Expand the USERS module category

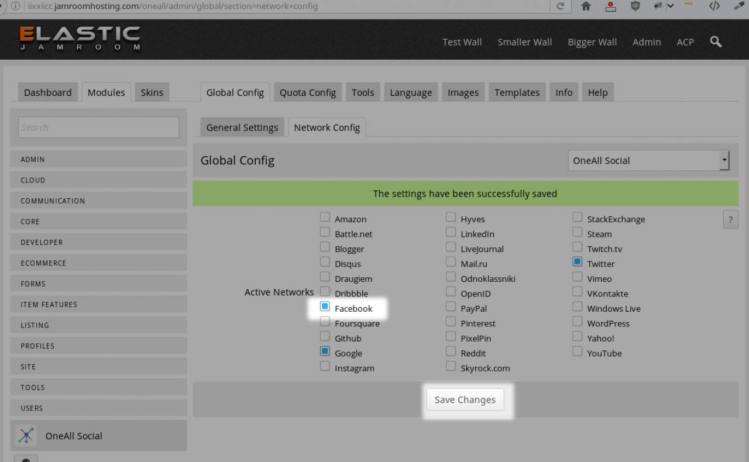(98, 408)
